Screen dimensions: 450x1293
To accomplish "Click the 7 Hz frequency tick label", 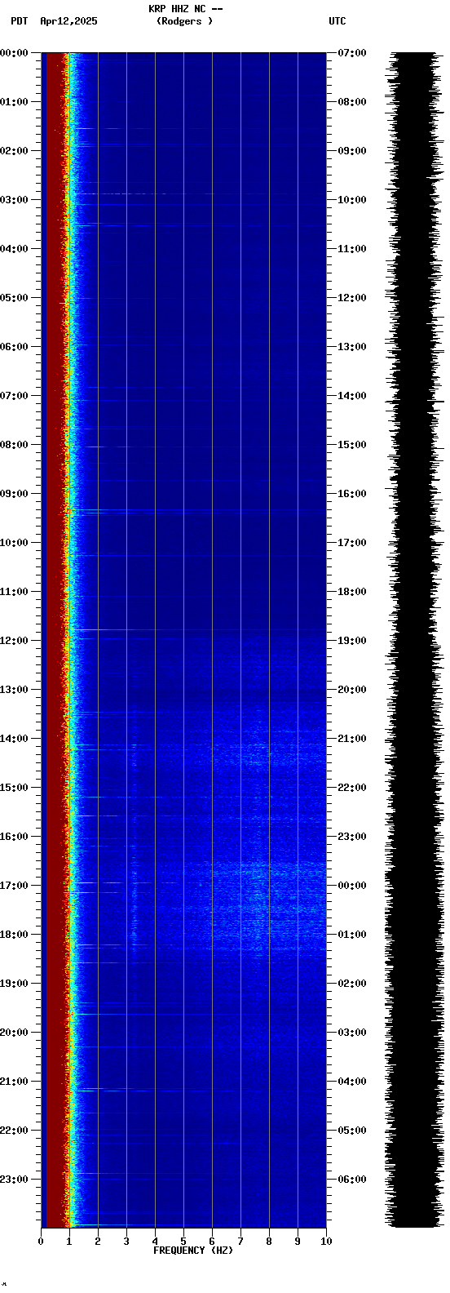I will pyautogui.click(x=240, y=1242).
